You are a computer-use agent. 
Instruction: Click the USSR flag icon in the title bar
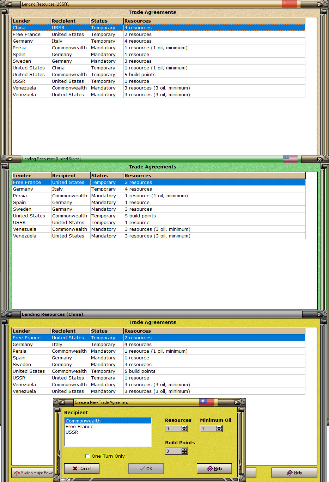coord(290,4)
